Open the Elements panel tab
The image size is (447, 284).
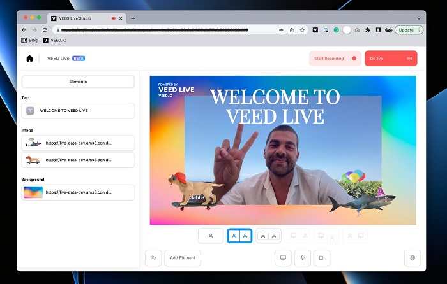(x=78, y=82)
